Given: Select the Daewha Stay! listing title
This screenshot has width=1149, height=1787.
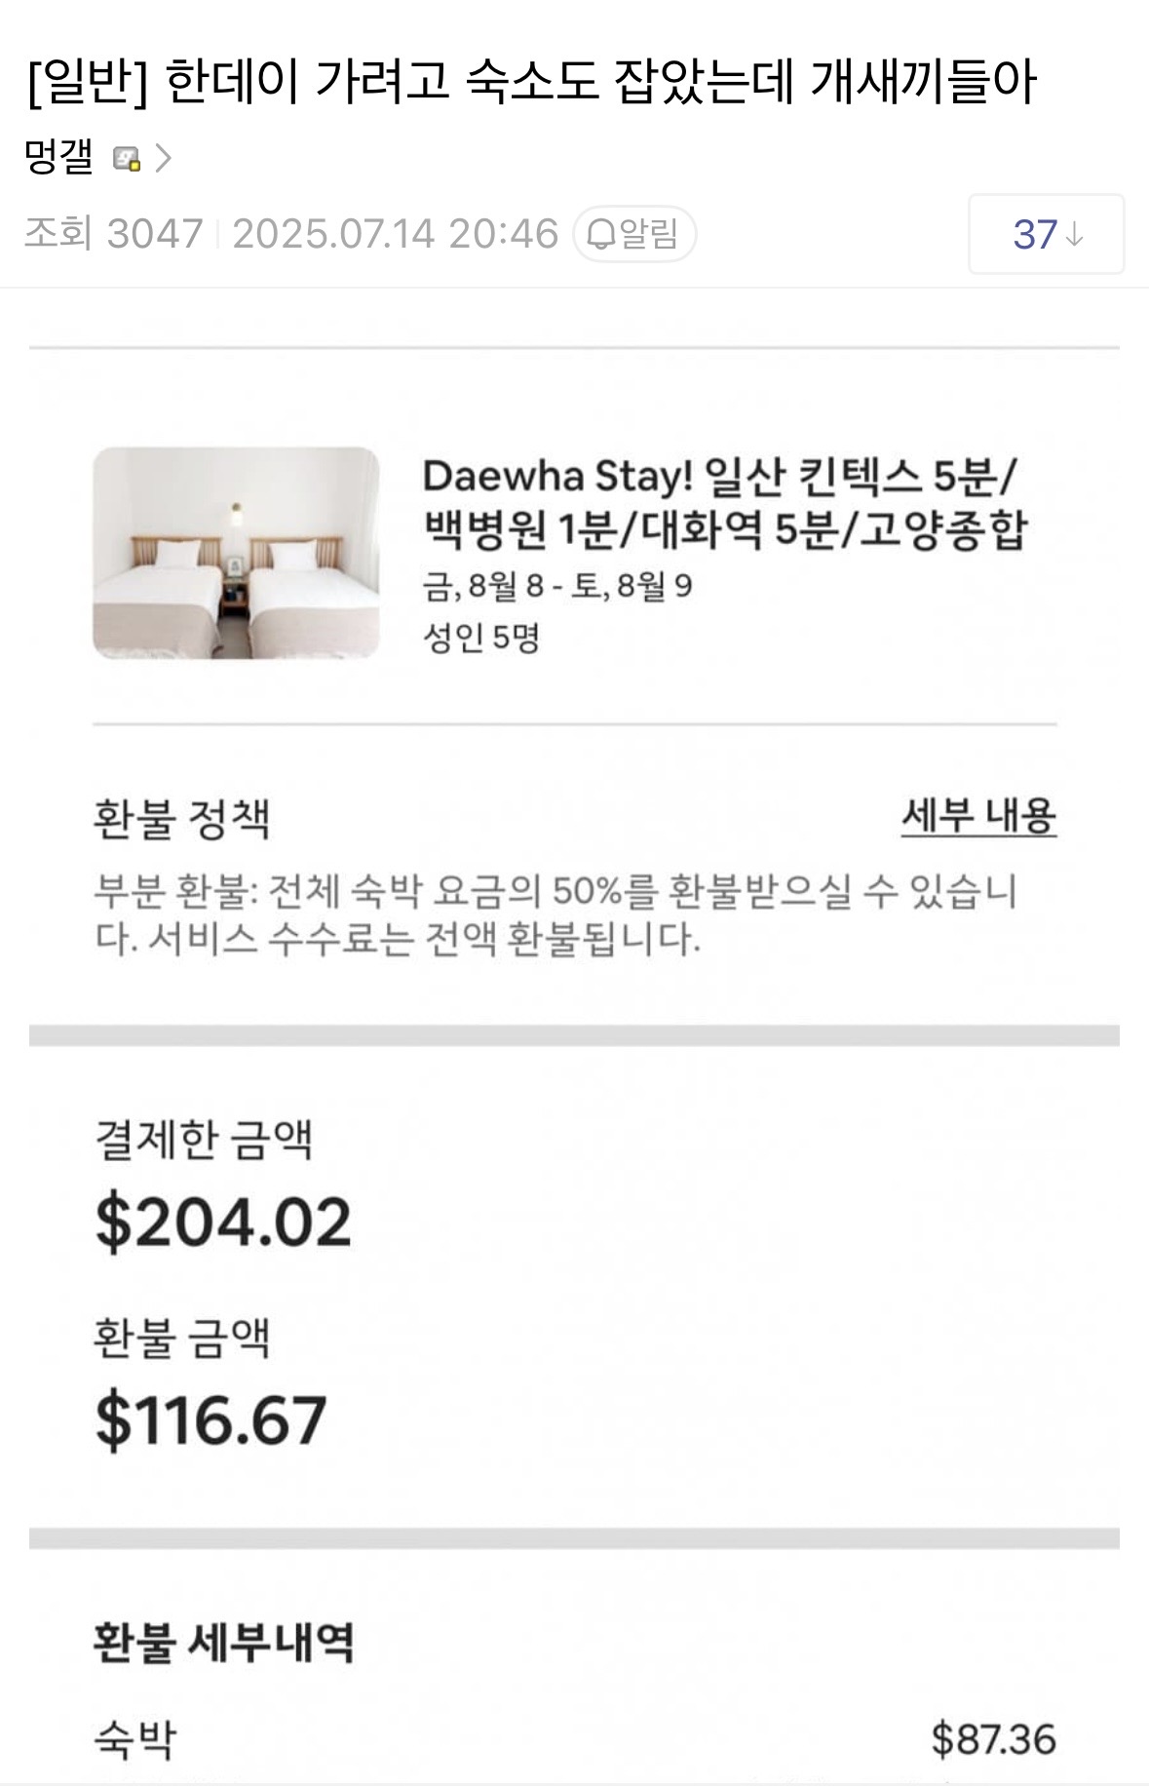Looking at the screenshot, I should click(724, 503).
